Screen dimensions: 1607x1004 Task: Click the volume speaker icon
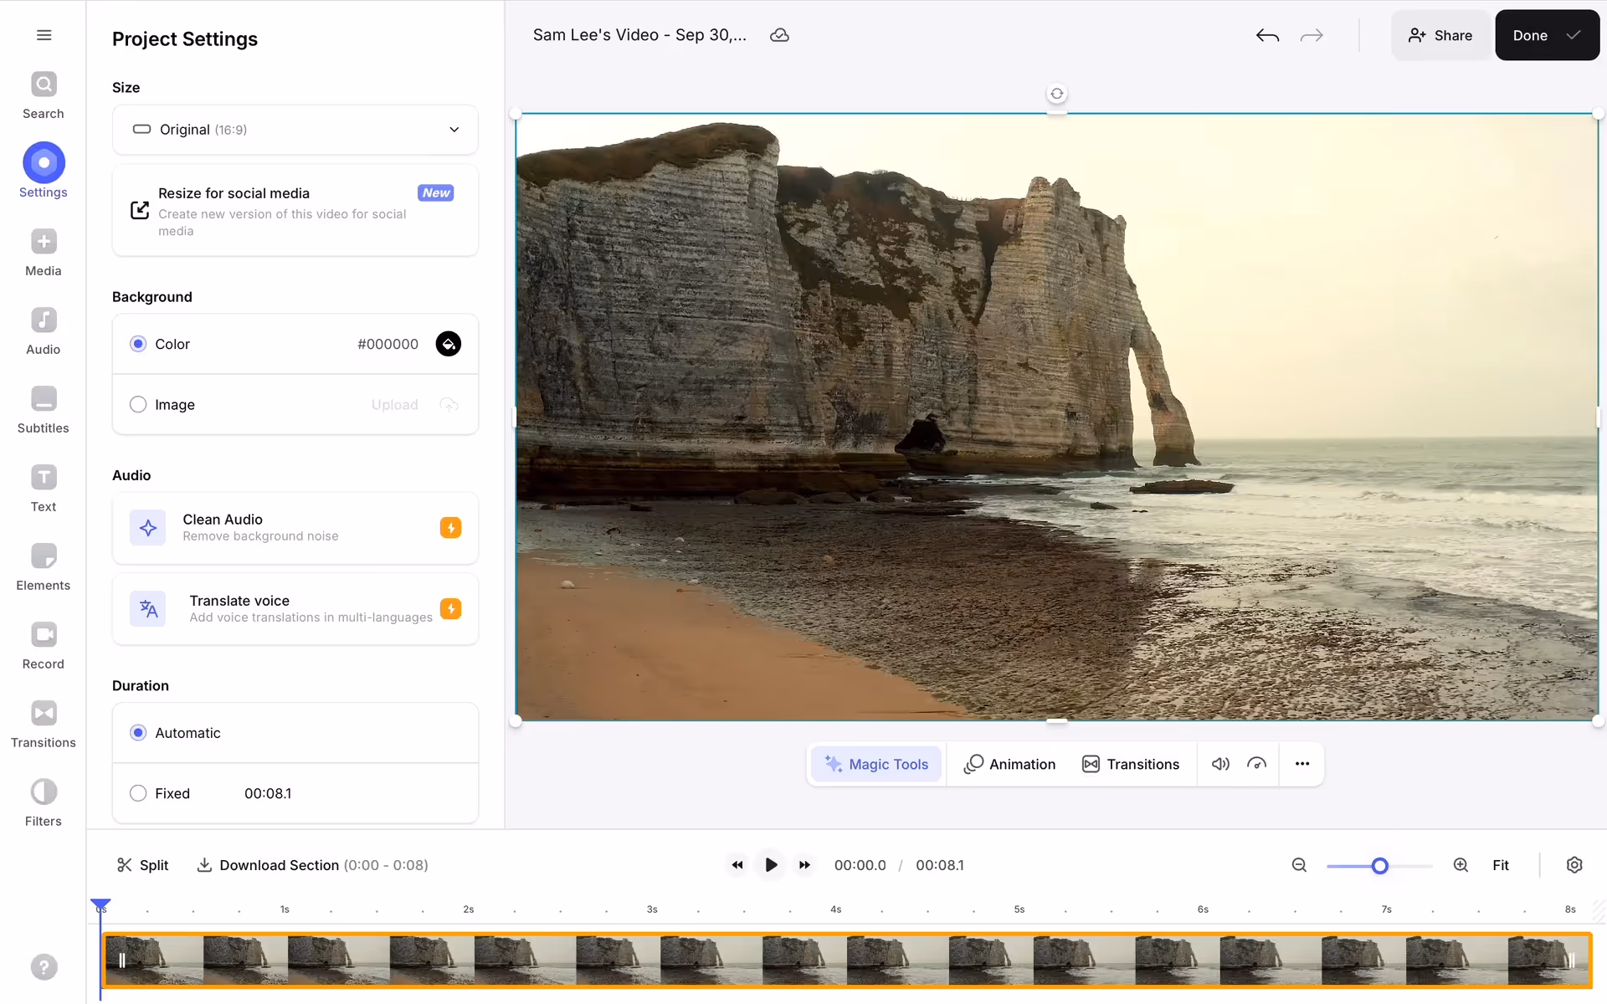coord(1220,764)
